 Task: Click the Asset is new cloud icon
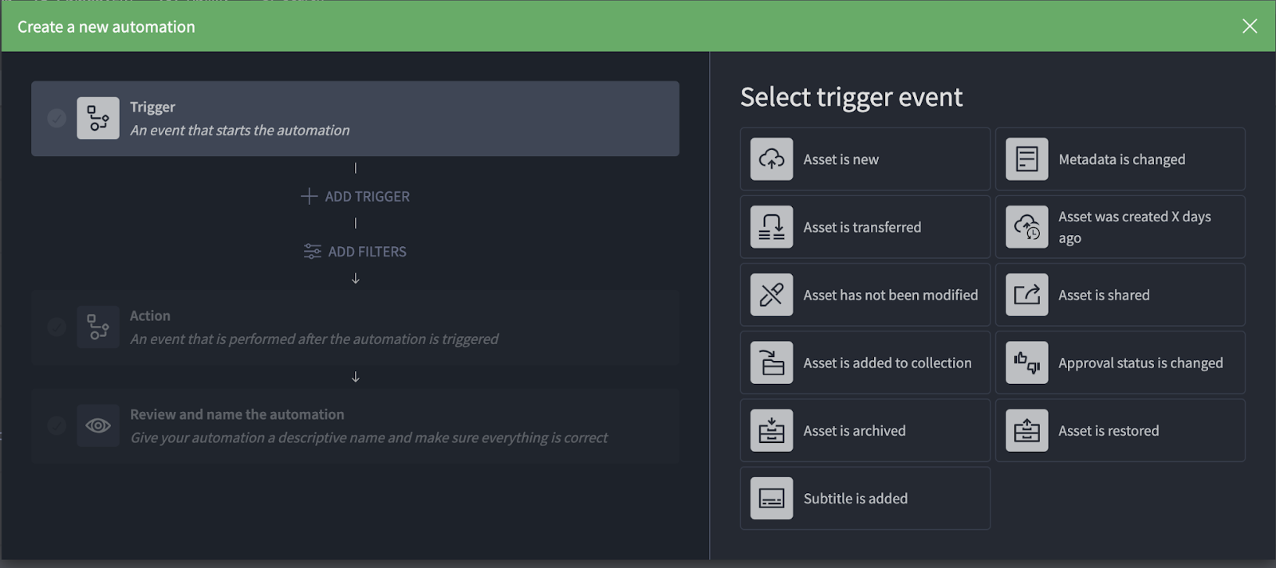pos(771,159)
